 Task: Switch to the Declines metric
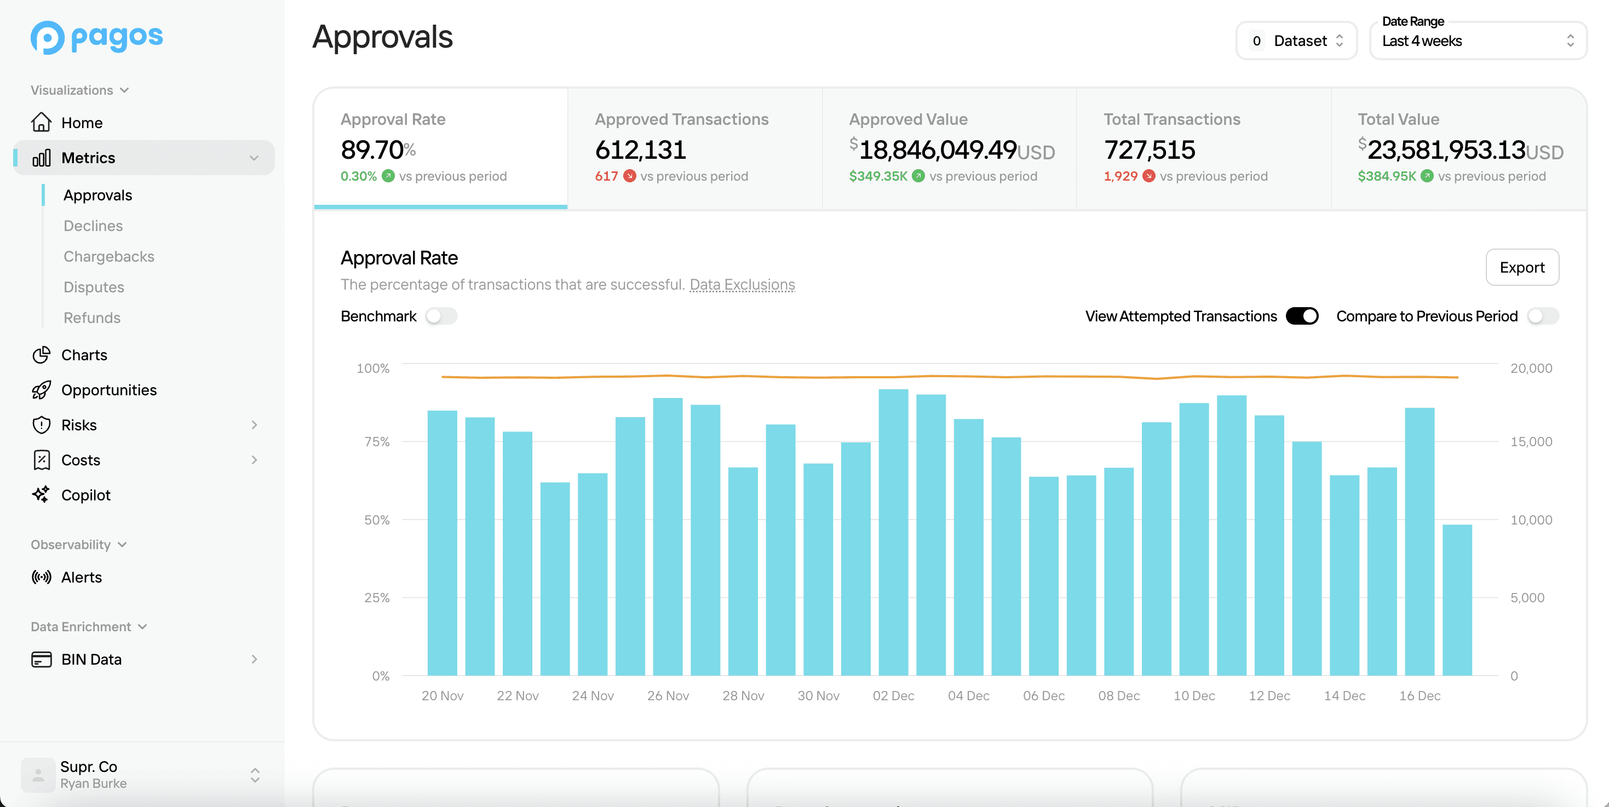point(93,226)
